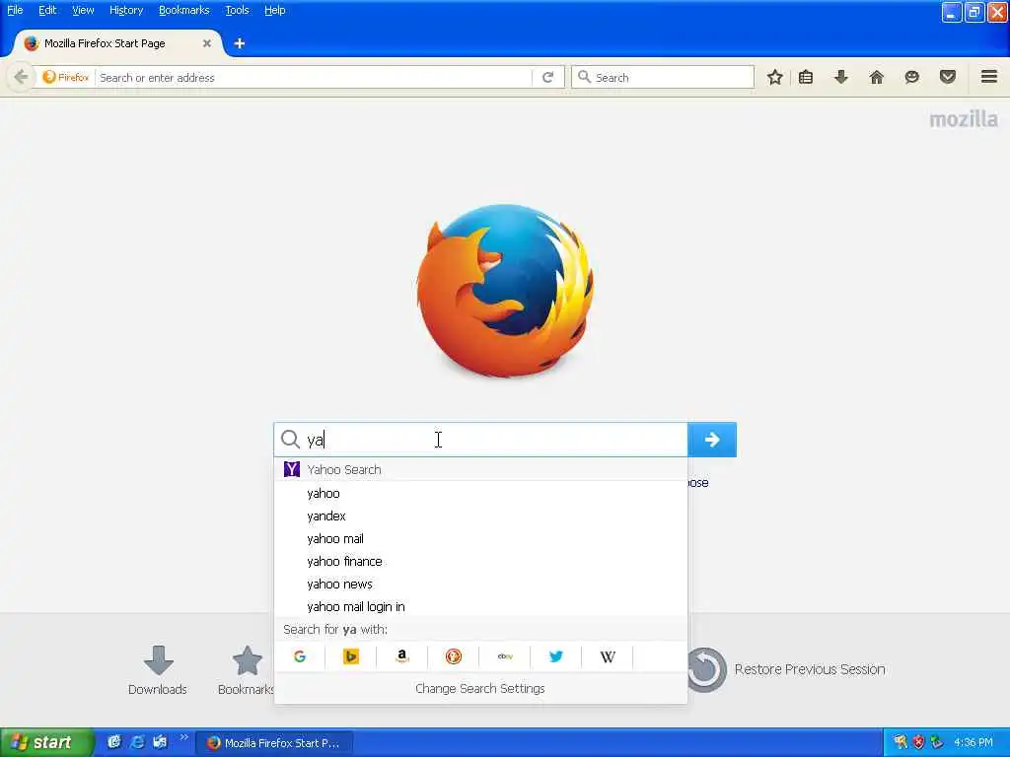
Task: Search for ya with eBay
Action: pos(505,656)
